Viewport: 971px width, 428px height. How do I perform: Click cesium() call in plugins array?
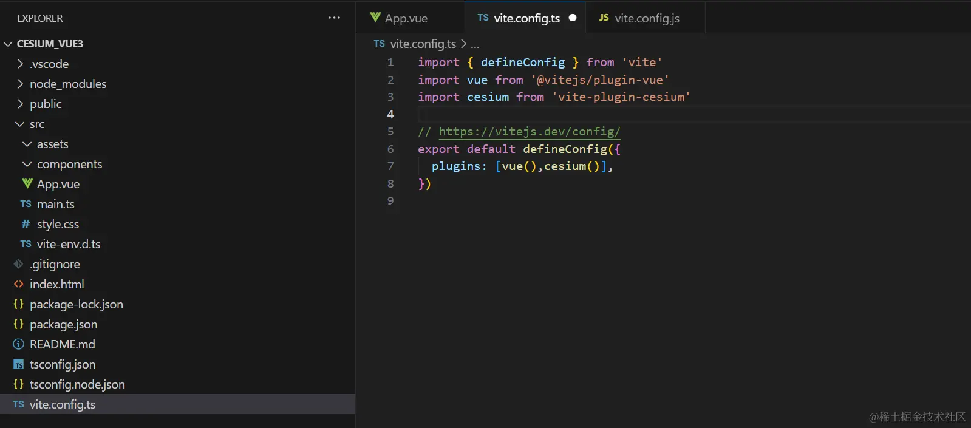571,166
